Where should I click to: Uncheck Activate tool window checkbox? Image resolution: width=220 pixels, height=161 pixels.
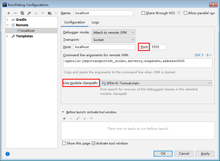coord(93,143)
